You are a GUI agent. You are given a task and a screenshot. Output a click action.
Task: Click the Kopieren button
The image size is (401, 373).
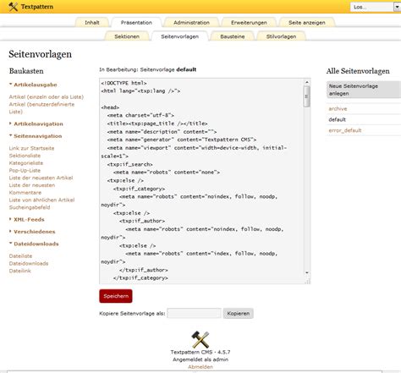click(x=239, y=313)
